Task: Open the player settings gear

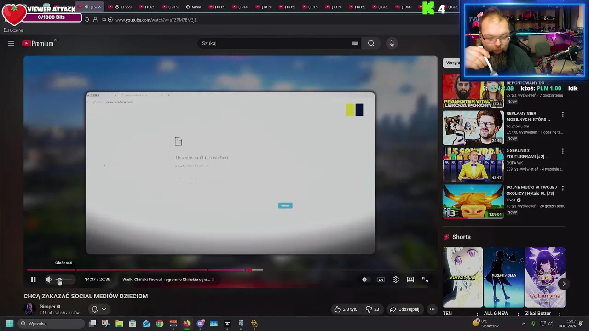Action: point(396,280)
